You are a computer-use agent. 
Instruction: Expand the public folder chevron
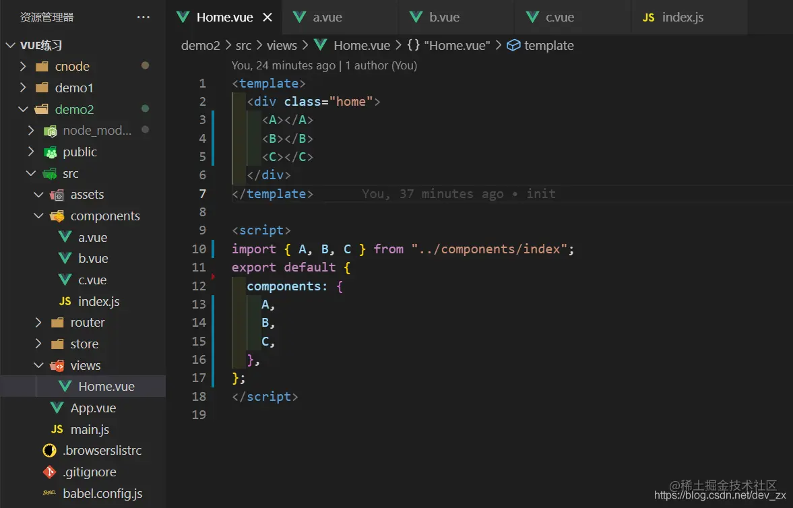tap(30, 152)
